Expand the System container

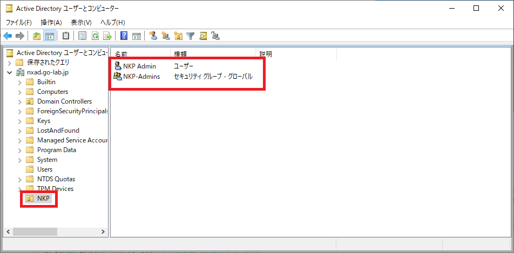20,160
